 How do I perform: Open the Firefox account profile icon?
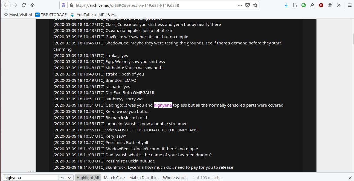(x=330, y=5)
